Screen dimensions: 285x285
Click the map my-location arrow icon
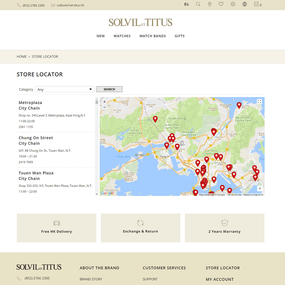260,189
